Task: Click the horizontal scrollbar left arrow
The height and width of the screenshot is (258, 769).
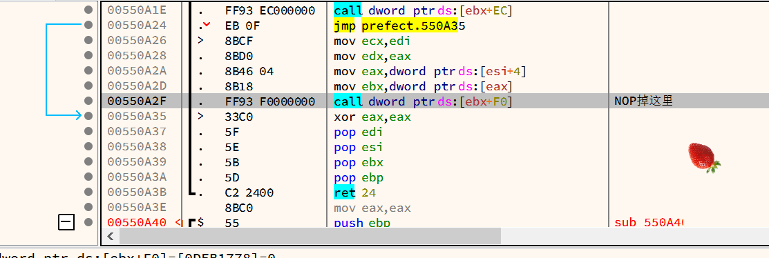Action: (x=110, y=237)
